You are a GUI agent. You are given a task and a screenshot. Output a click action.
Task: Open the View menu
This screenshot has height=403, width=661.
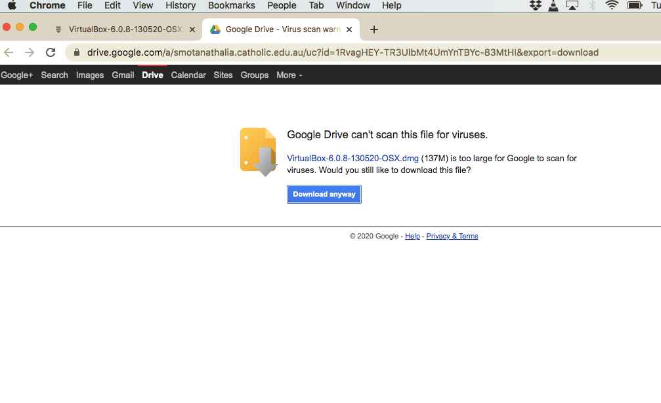tap(143, 5)
